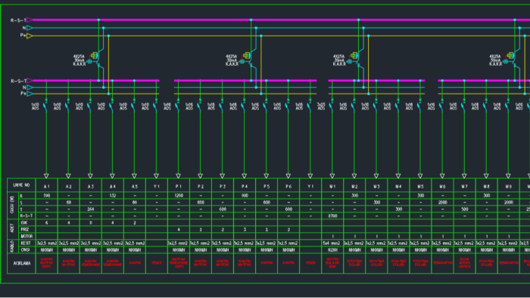Click the 'KESIT' row label

(x=26, y=244)
